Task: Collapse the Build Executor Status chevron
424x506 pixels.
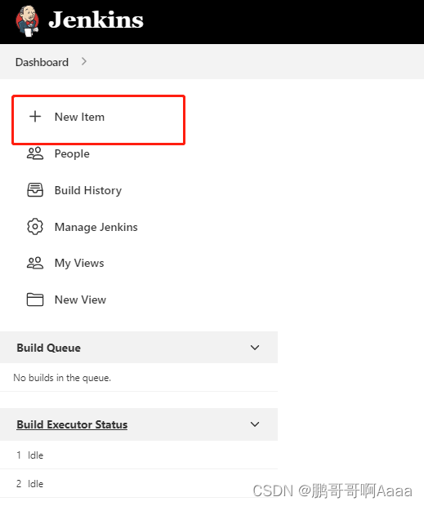Action: tap(255, 424)
